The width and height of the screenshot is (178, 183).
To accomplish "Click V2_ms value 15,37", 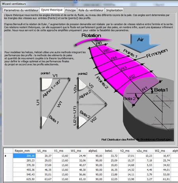I will (x=127, y=160).
